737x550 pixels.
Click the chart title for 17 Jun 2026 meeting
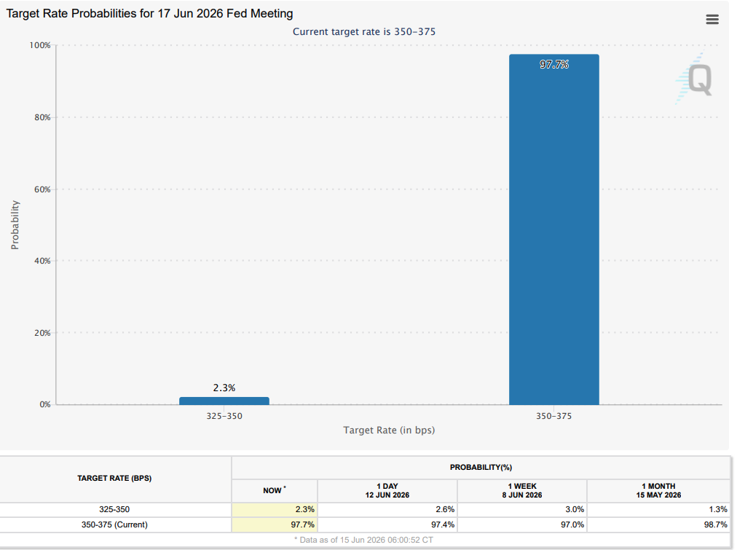149,14
